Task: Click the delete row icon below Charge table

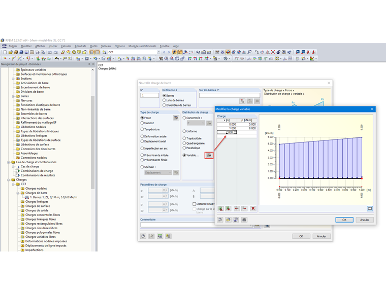Action: click(244, 209)
